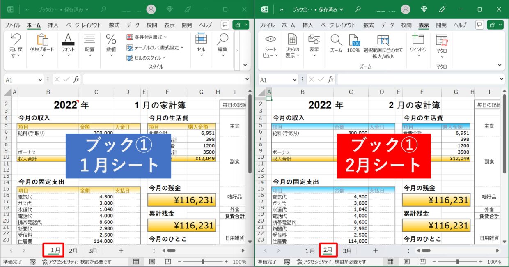Open Show (表示) group icon in right window
The image size is (509, 267).
(x=314, y=39)
